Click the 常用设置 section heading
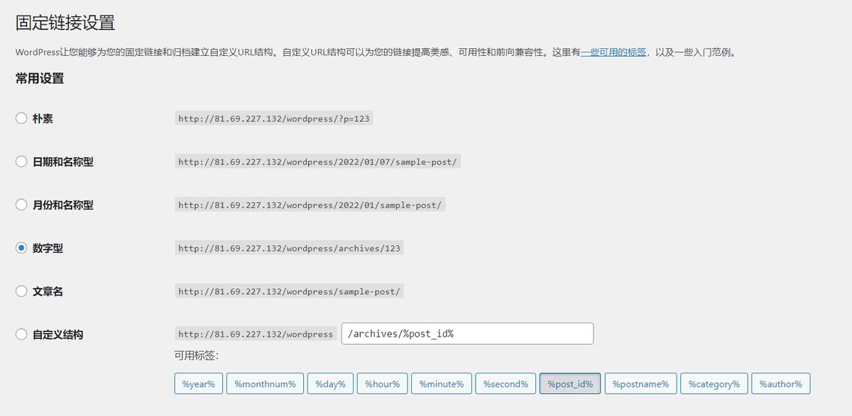Screen dimensions: 852x416 pos(40,79)
